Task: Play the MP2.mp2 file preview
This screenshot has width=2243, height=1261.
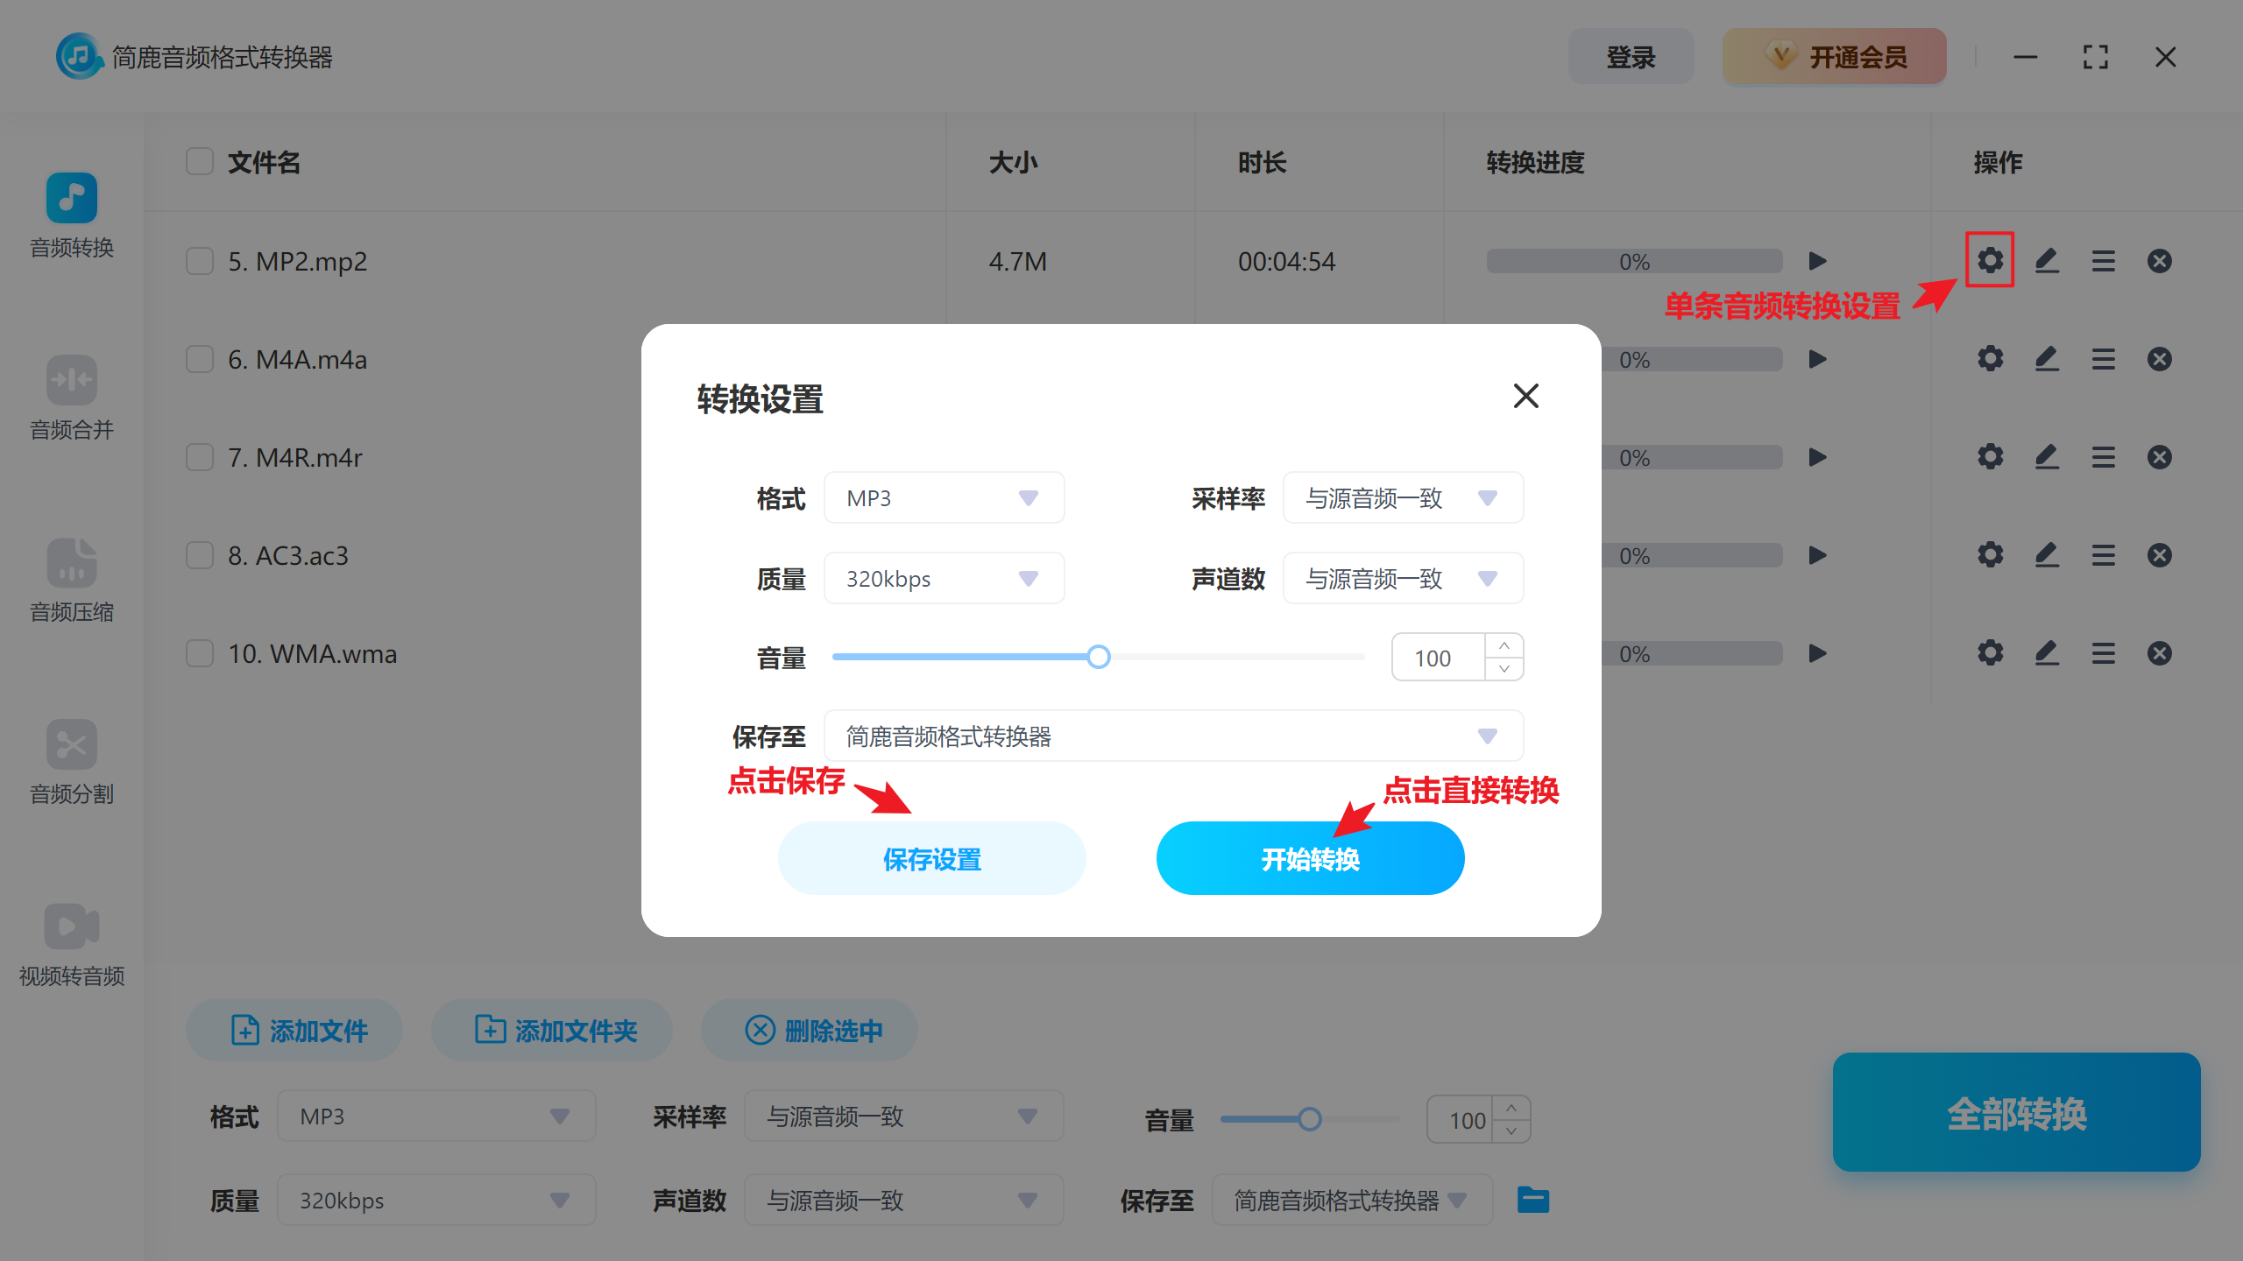Action: (x=1817, y=260)
